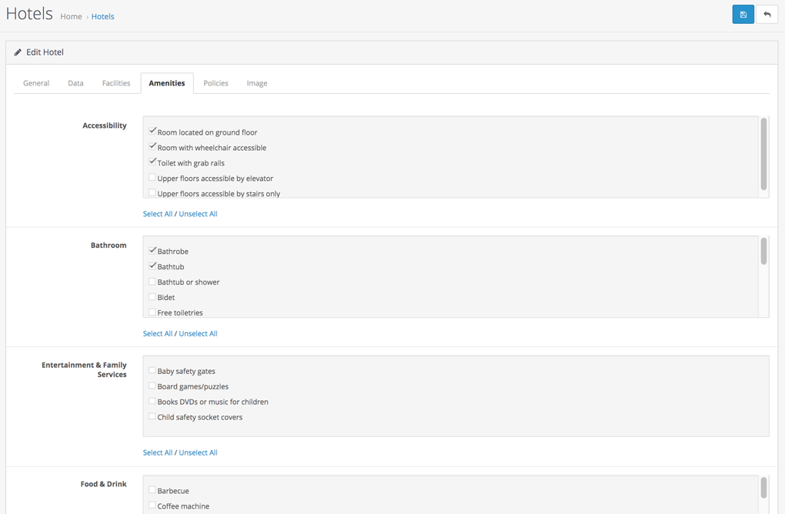Tick the Bidet checkbox
Screen dimensions: 785x514
(x=152, y=296)
